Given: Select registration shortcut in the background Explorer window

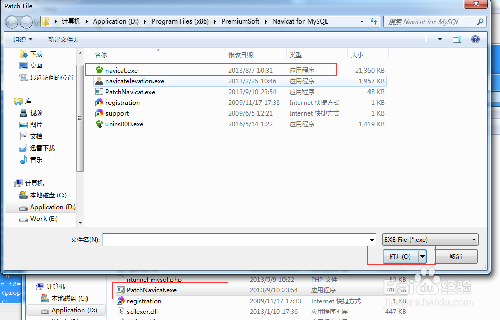Looking at the screenshot, I should click(144, 301).
